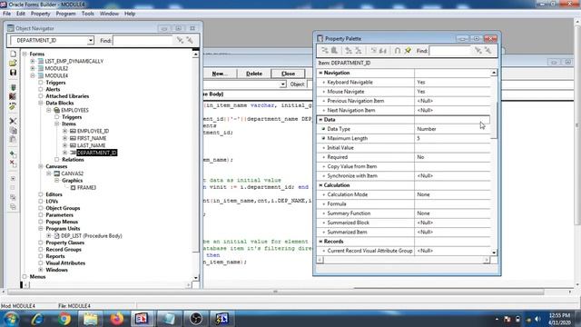The width and height of the screenshot is (581, 327).
Task: Click Delete Property icon in Property Palette
Action: click(x=359, y=51)
